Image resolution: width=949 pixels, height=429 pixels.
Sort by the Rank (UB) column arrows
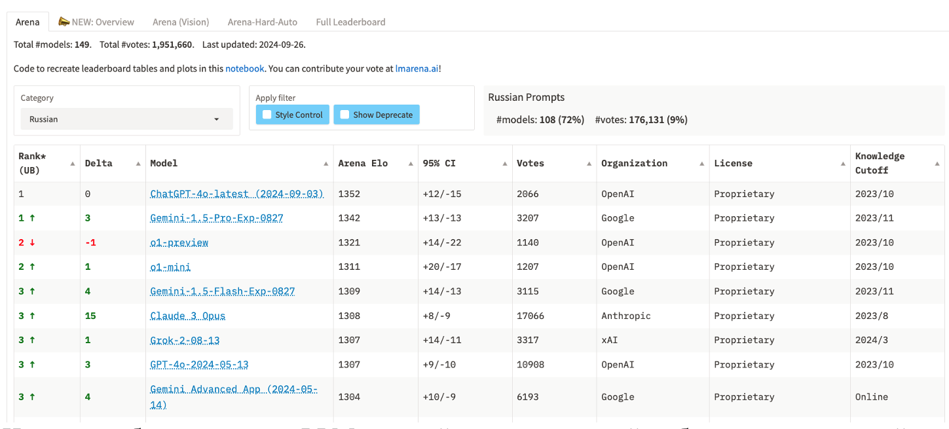click(72, 164)
